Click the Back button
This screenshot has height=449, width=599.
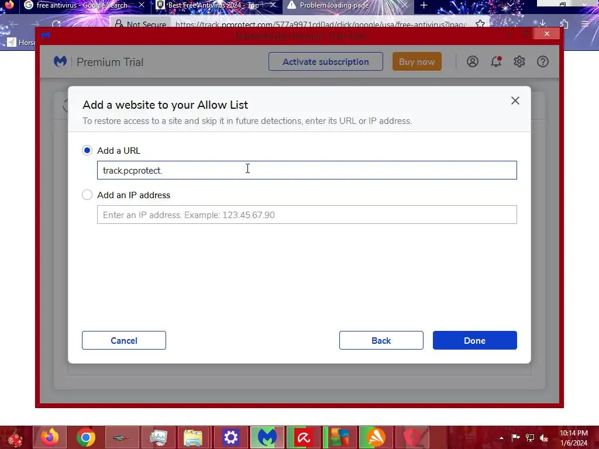[x=381, y=340]
